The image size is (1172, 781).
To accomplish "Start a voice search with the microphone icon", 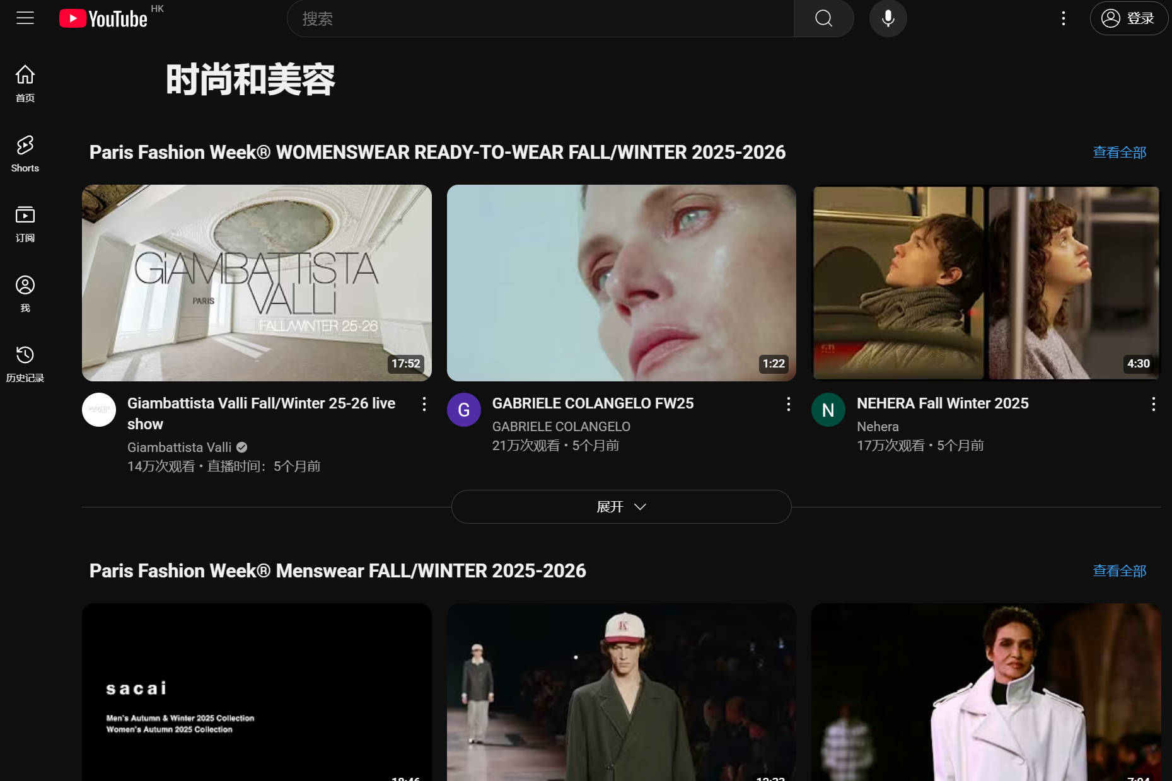I will point(888,18).
